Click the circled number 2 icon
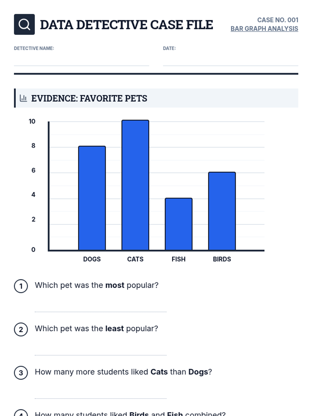 [21, 329]
